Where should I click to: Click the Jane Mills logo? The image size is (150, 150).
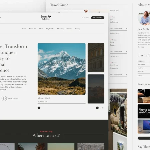coord(46,18)
